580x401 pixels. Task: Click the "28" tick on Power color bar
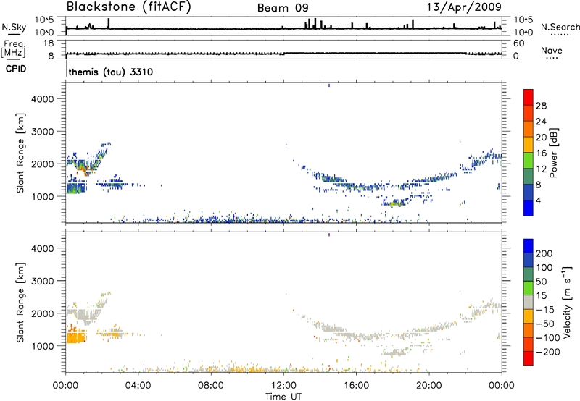pos(541,106)
